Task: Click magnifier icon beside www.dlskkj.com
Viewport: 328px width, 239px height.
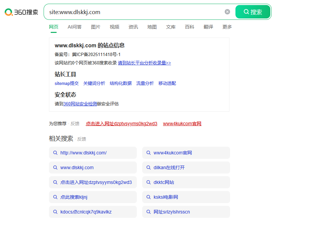Action: click(x=55, y=168)
